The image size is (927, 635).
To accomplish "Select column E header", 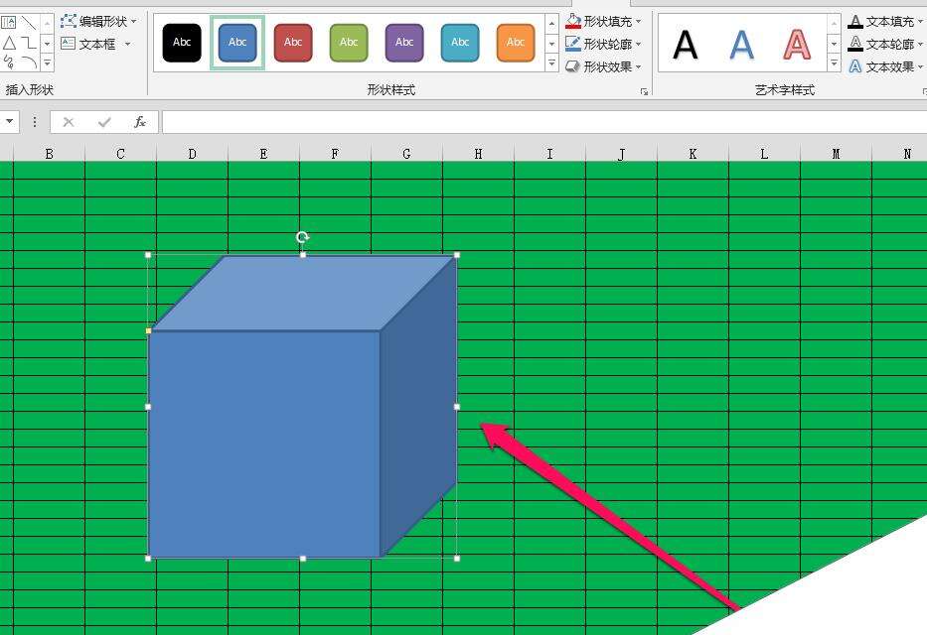I will click(263, 154).
